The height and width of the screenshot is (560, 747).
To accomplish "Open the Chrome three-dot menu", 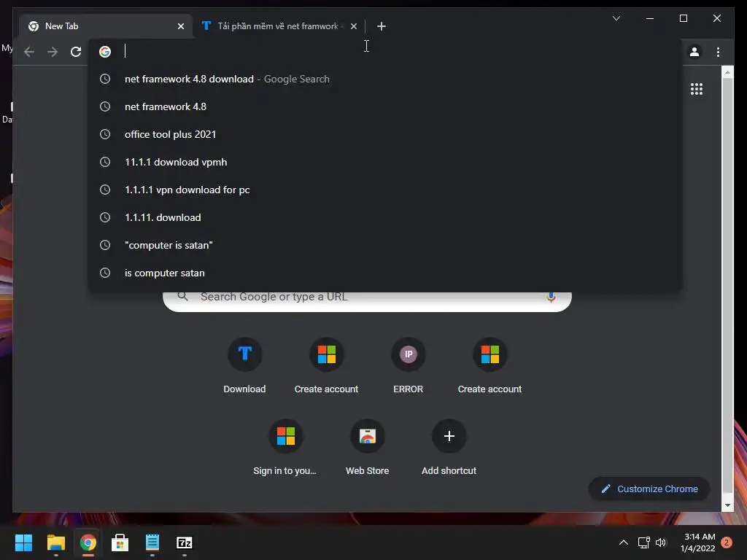I will [718, 52].
